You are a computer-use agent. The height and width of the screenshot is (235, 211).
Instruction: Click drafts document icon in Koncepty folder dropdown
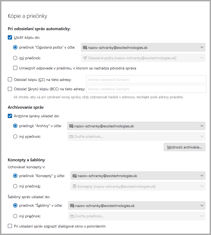click(75, 186)
